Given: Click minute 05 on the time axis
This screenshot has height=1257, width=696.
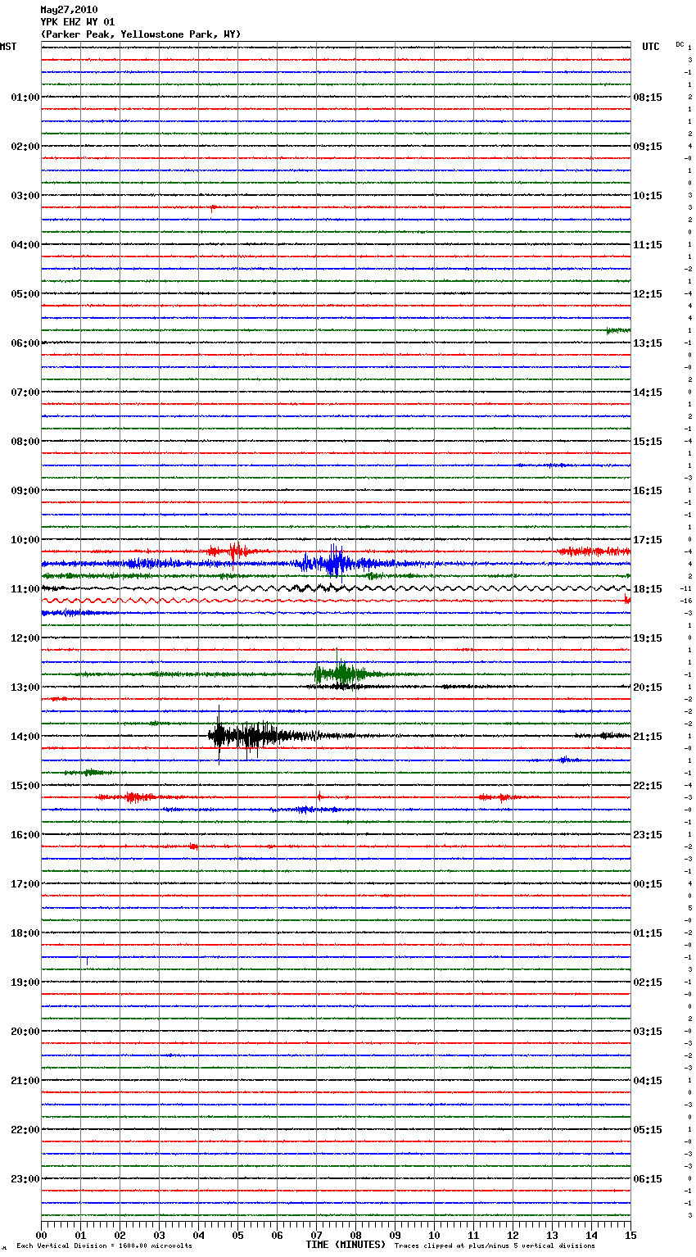Looking at the screenshot, I should (x=237, y=1235).
